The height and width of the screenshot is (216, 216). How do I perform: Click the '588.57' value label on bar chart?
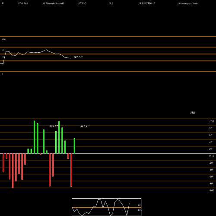tap(54, 126)
